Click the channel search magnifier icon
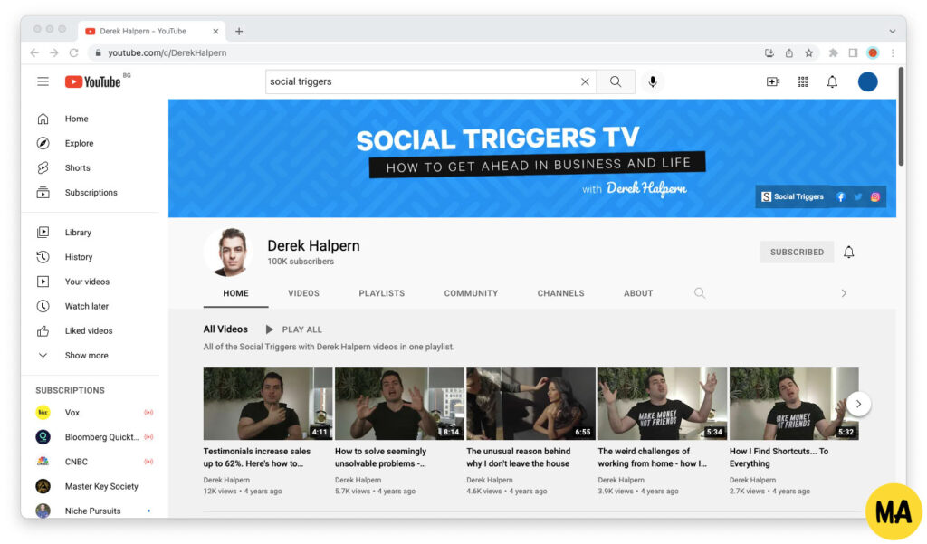This screenshot has height=544, width=927. coord(700,293)
